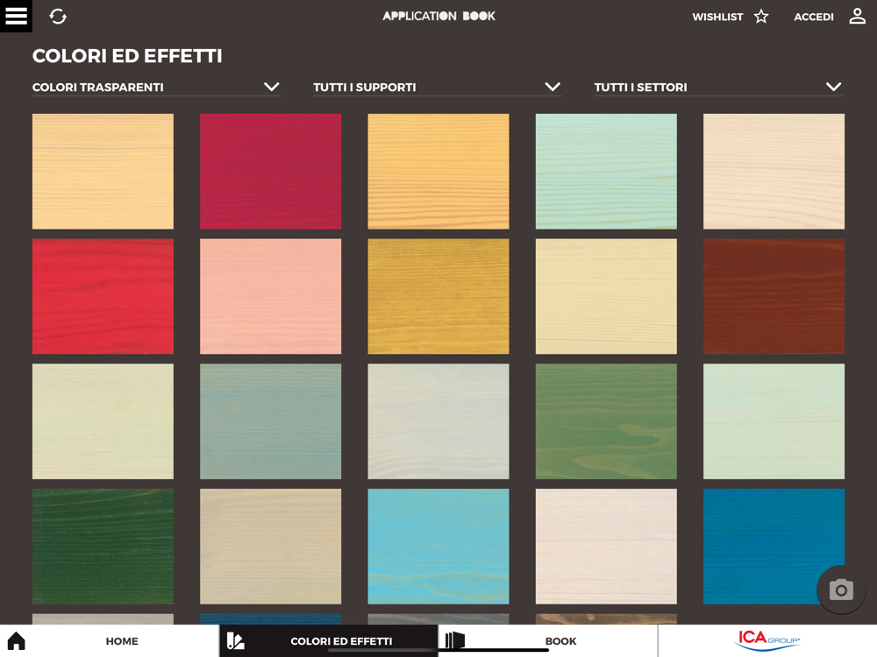The height and width of the screenshot is (657, 877).
Task: Pick the off-white pinkish swatch in the fourth row
Action: point(606,547)
